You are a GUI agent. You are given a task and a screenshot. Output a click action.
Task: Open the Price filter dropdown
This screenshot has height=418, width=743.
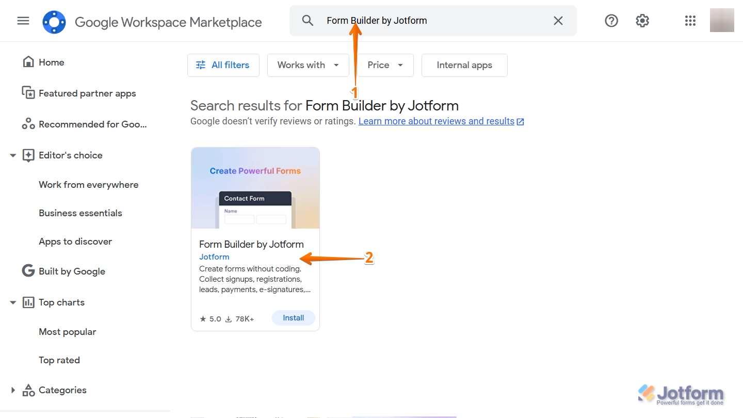point(385,65)
